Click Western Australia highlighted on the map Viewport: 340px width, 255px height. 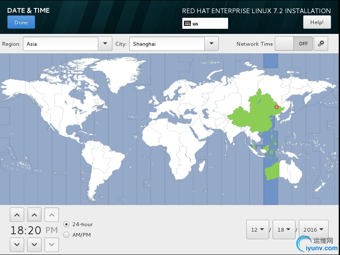(272, 172)
